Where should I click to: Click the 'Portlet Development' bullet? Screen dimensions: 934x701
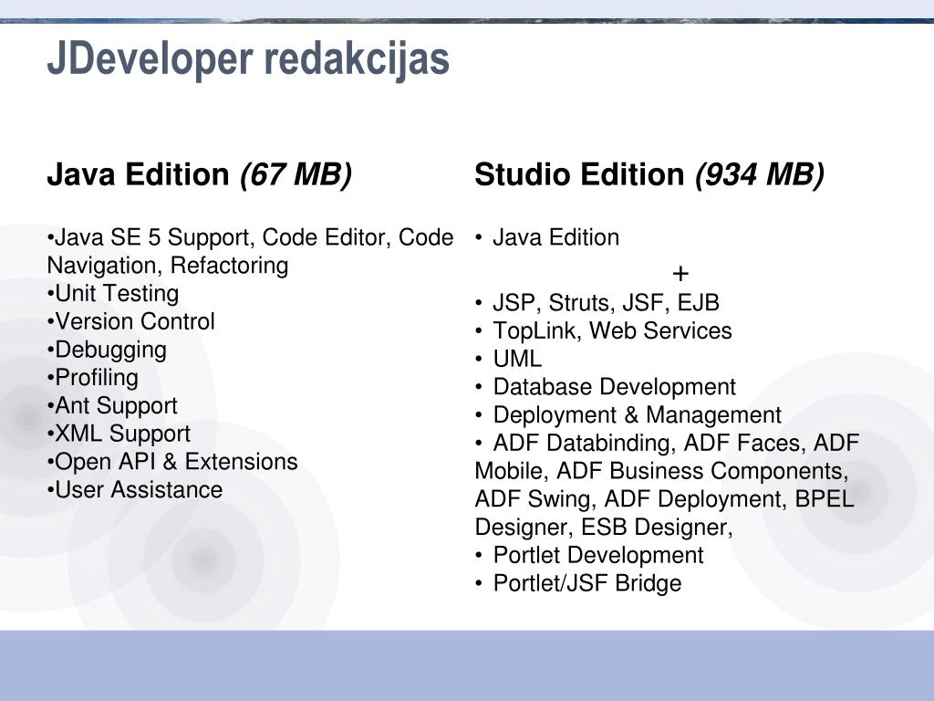tap(590, 555)
